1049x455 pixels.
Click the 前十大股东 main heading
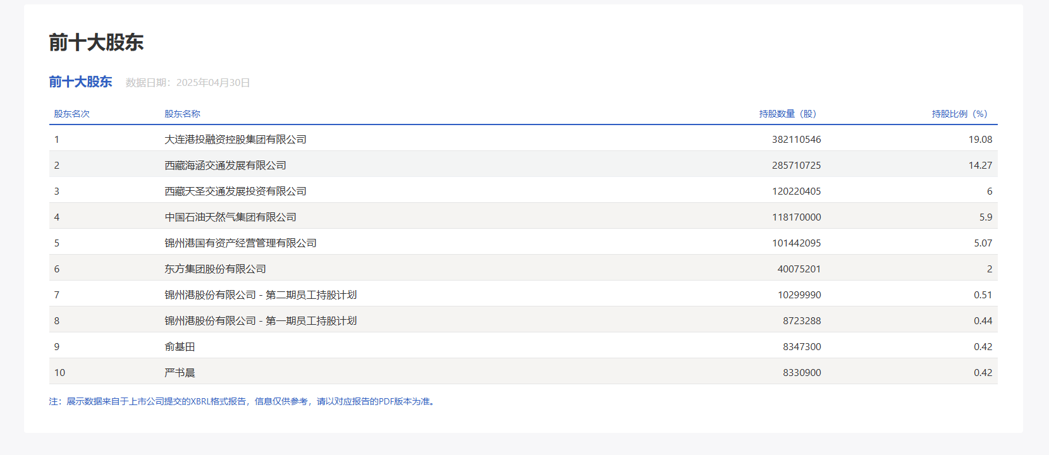[x=96, y=42]
